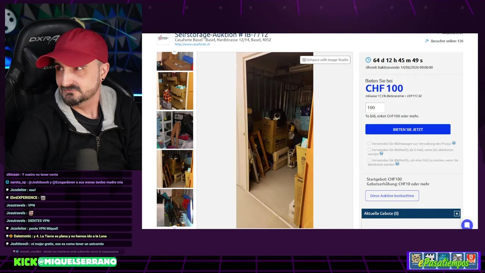Click 'Startgebot: CHF100' text

[384, 179]
